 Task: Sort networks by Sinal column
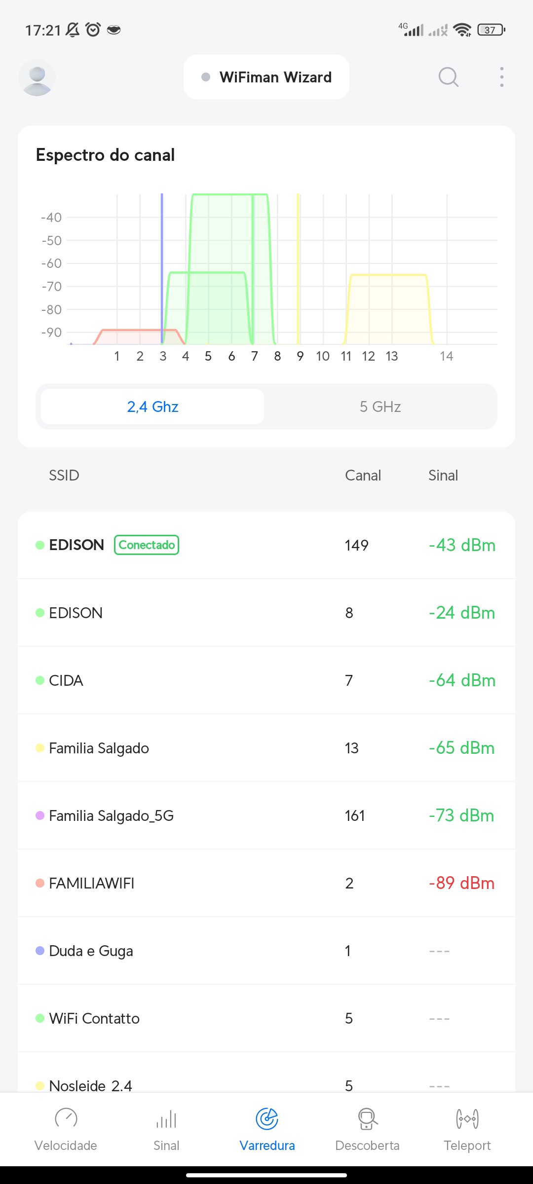[x=443, y=476]
